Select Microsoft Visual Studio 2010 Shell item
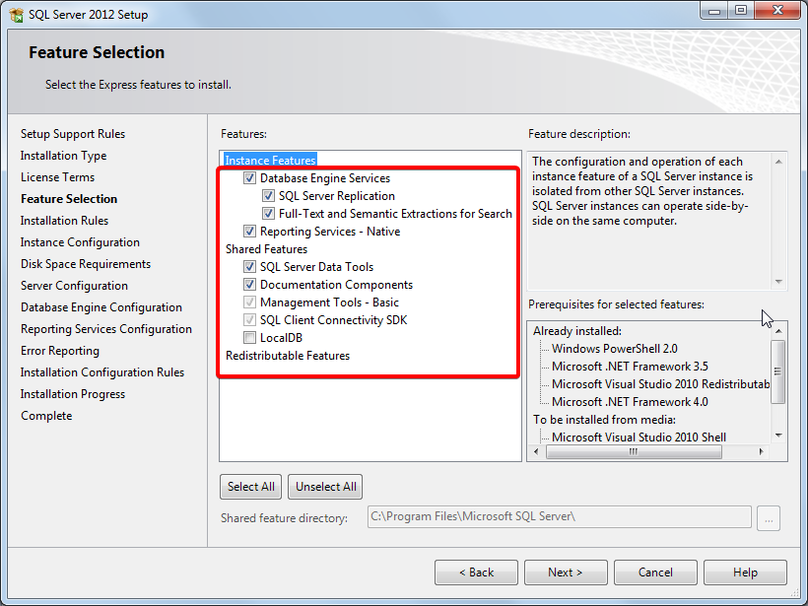The width and height of the screenshot is (808, 606). 639,438
